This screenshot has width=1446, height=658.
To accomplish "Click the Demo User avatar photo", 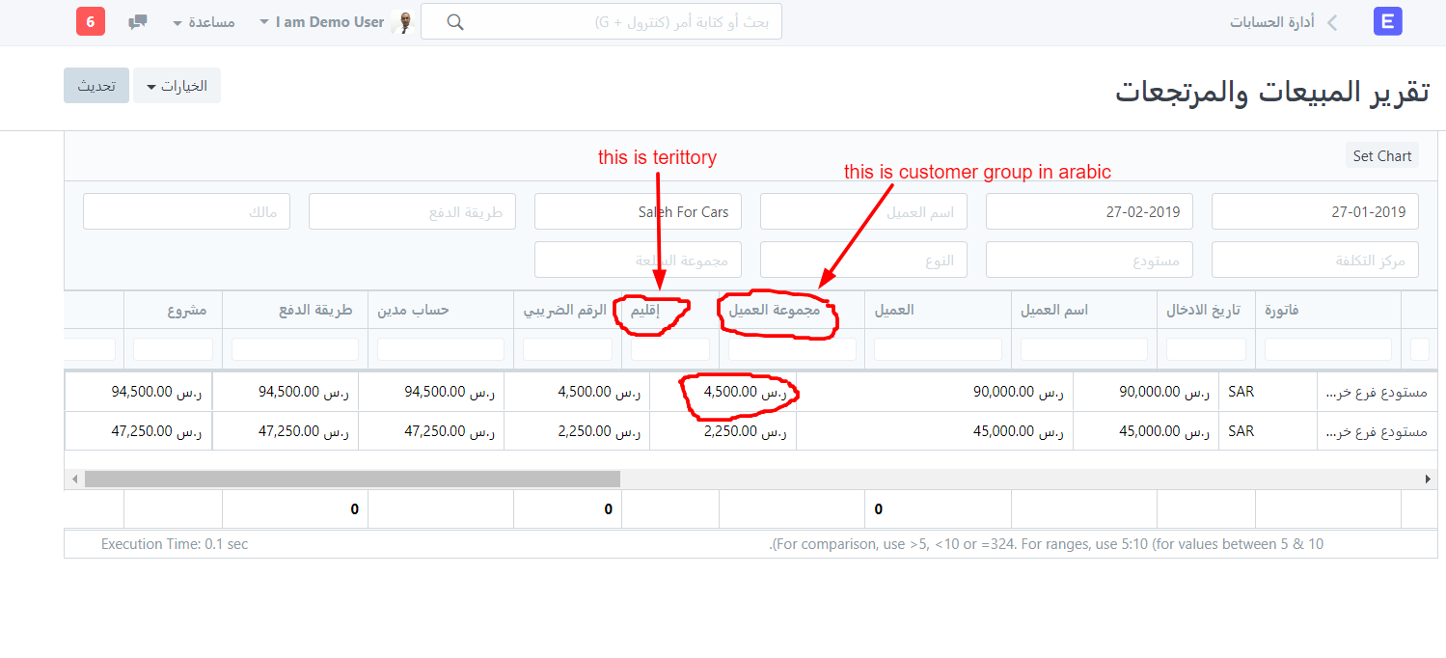I will coord(402,20).
